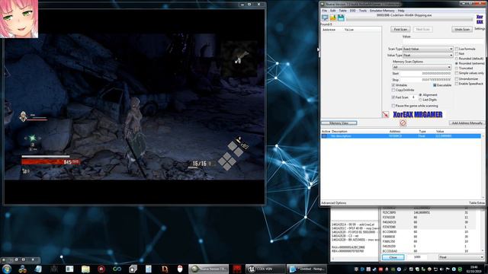Click the scan progress bar
Image resolution: width=488 pixels, height=274 pixels.
click(409, 19)
